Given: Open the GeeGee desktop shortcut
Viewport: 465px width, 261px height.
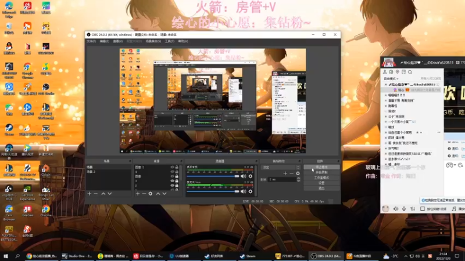Looking at the screenshot, I should click(27, 211).
